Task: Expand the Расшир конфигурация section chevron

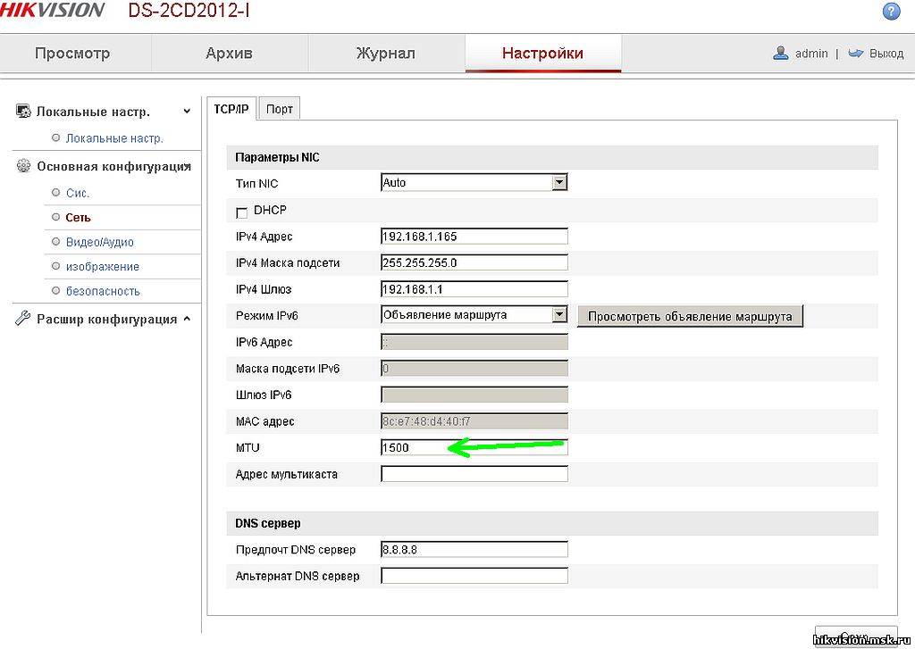Action: tap(187, 319)
